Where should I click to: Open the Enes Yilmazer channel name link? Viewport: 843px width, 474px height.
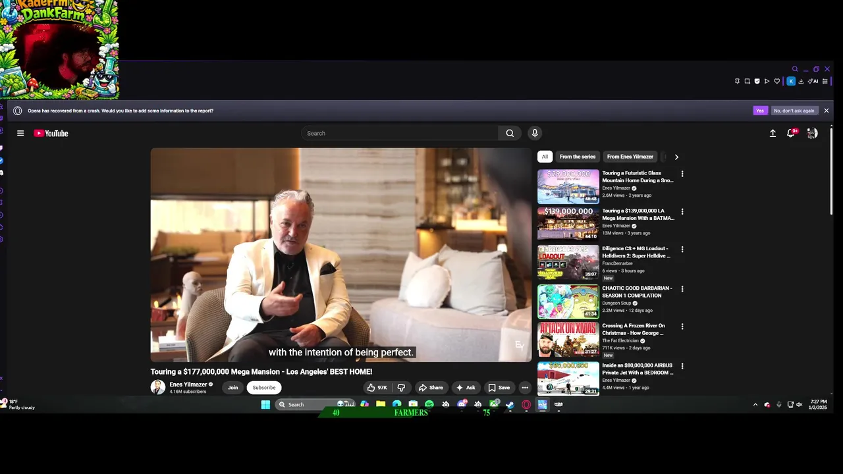(188, 384)
